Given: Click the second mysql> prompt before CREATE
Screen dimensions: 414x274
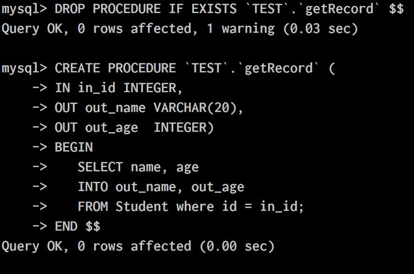Looking at the screenshot, I should click(24, 68).
